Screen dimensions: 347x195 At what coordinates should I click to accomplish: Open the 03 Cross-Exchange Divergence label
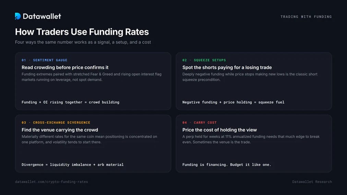56,122
